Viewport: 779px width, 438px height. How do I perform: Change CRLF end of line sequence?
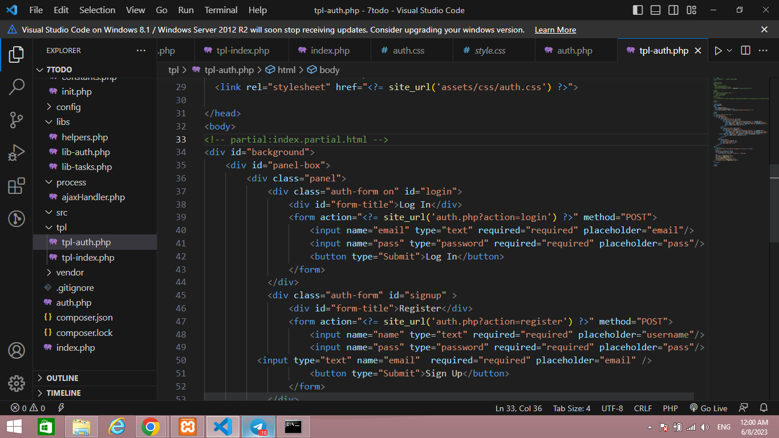(643, 408)
